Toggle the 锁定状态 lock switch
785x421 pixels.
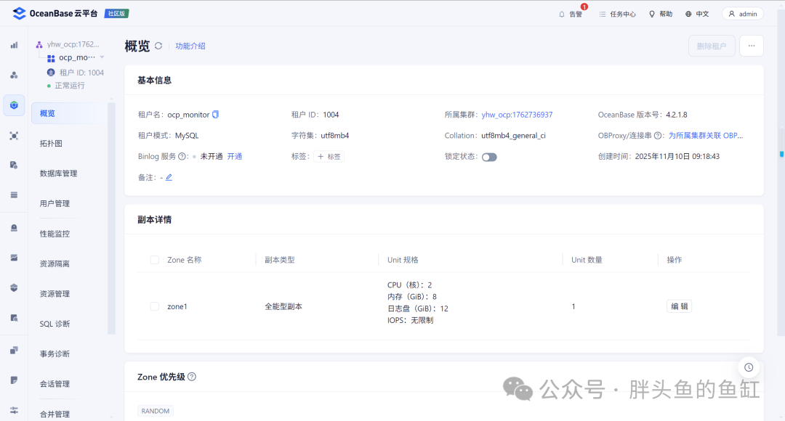pos(489,157)
